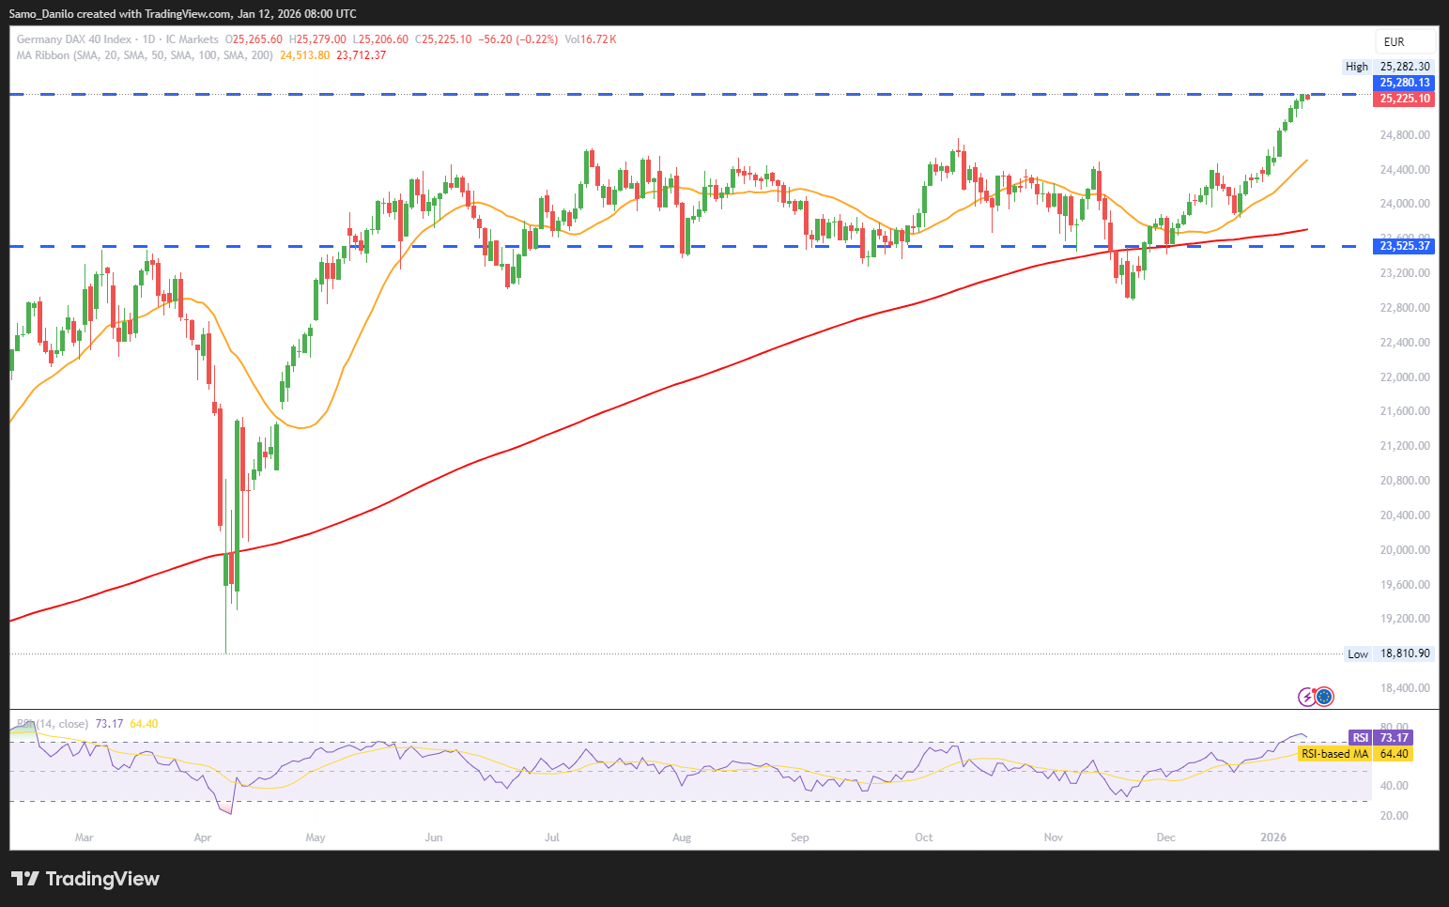
Task: Click the blue 23,525.37 support level label
Action: pos(1404,246)
